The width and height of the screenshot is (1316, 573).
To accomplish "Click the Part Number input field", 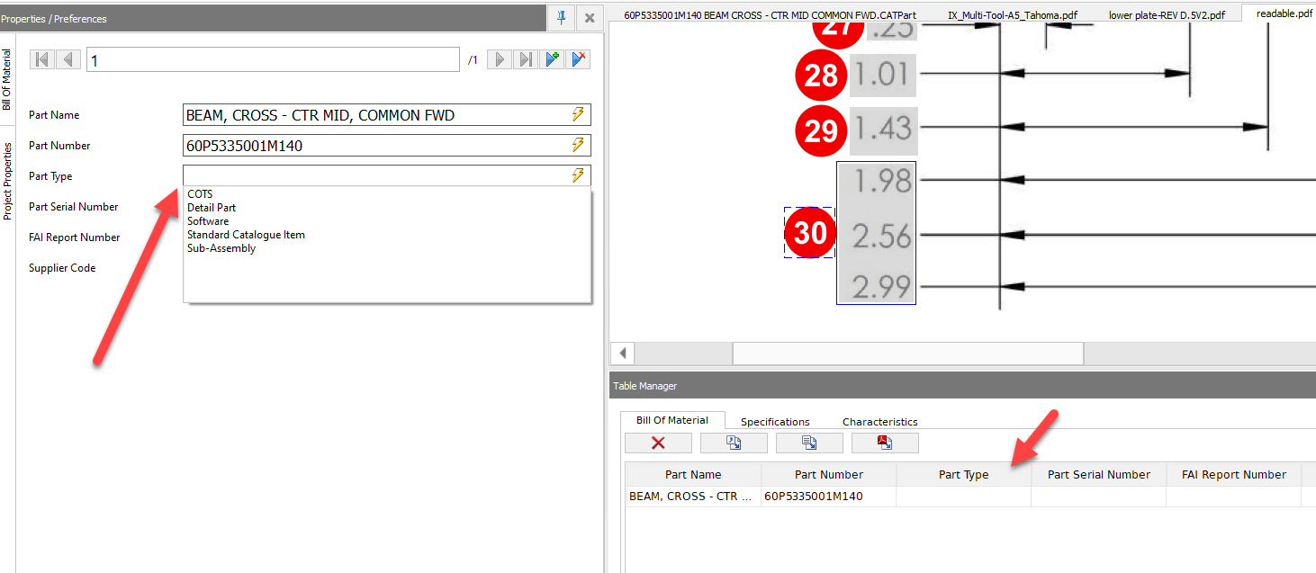I will pyautogui.click(x=387, y=145).
